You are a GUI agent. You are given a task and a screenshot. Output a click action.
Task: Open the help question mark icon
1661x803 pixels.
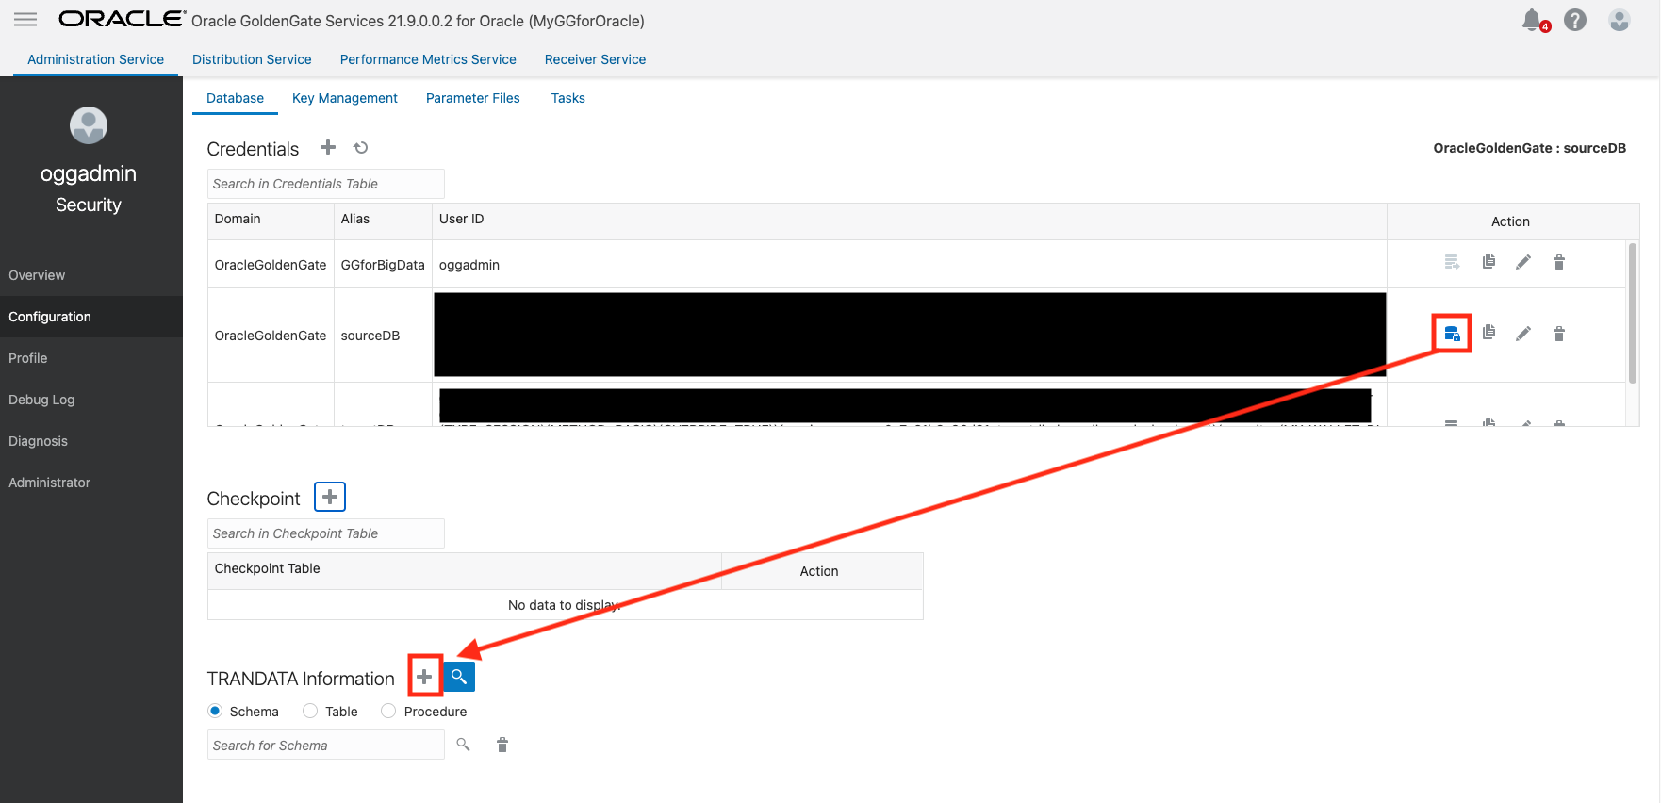1575,20
